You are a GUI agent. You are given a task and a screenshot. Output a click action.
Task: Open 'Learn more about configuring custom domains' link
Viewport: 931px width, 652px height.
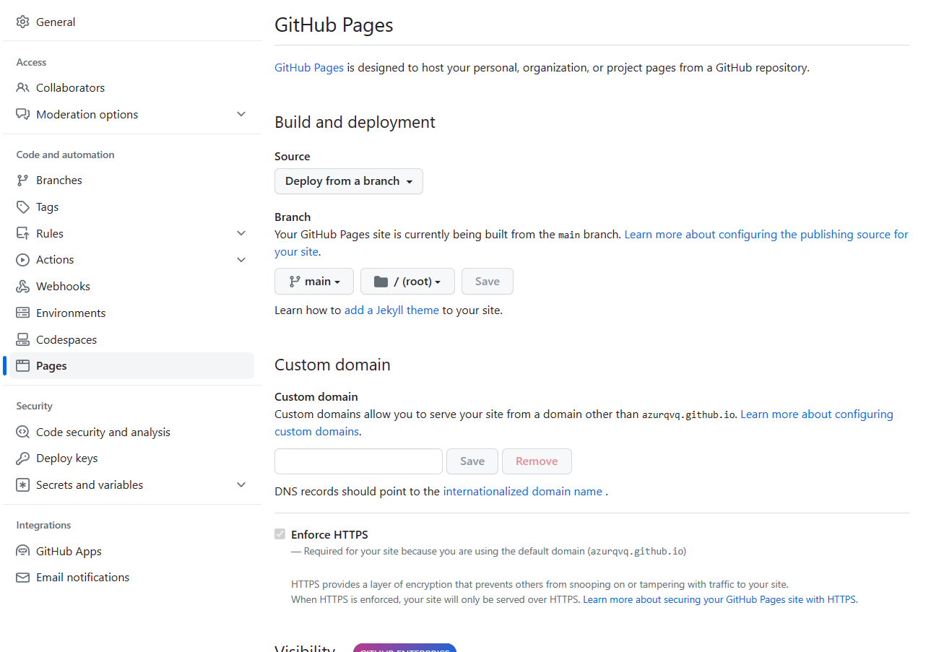pyautogui.click(x=817, y=414)
